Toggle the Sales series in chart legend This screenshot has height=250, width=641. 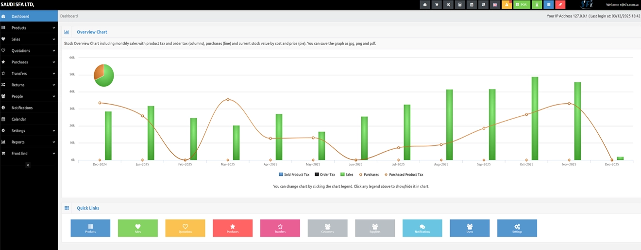click(x=347, y=174)
